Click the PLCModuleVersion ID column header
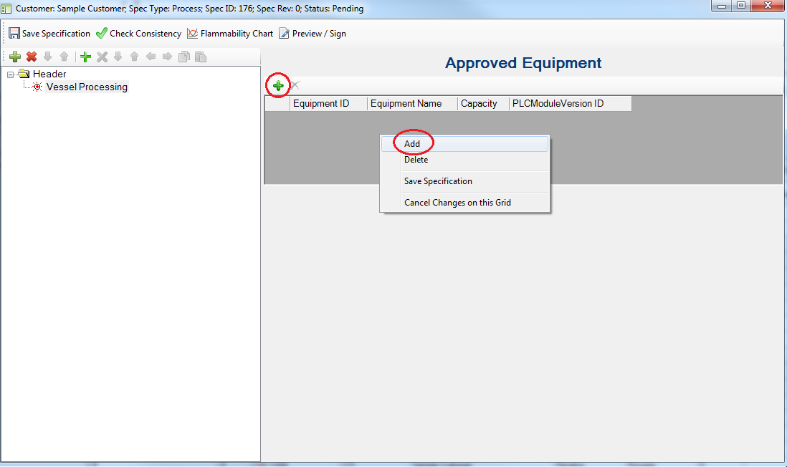This screenshot has height=467, width=787. pos(558,104)
